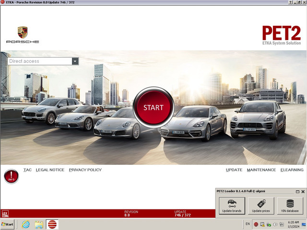The width and height of the screenshot is (307, 230).
Task: Click the EN language indicator
Action: [x=248, y=224]
